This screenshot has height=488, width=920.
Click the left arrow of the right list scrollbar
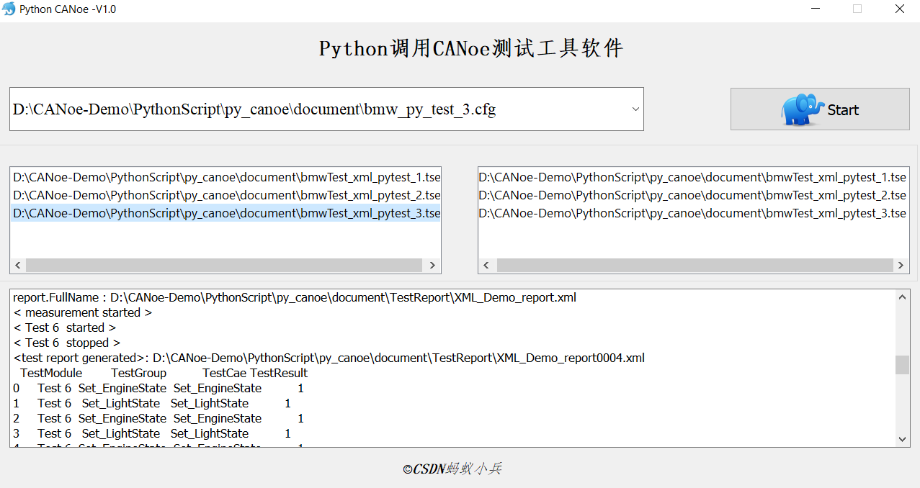point(486,265)
